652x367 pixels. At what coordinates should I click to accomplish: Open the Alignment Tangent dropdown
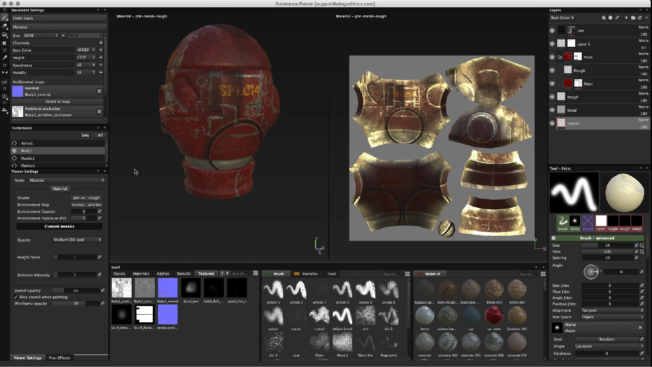pyautogui.click(x=612, y=311)
